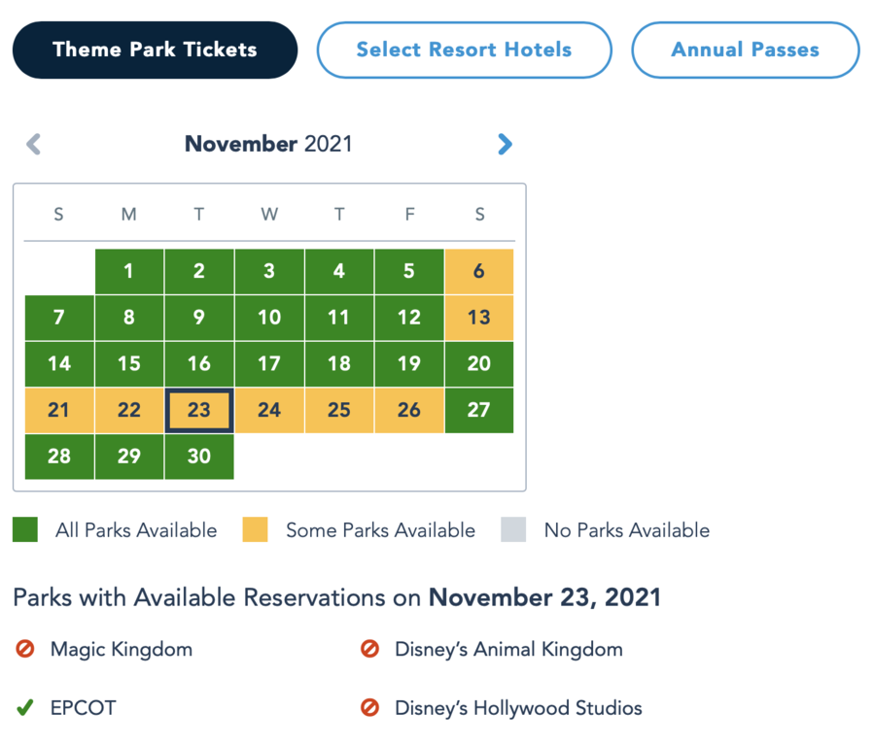This screenshot has width=874, height=746.
Task: Pick November 27 calendar date
Action: (479, 410)
